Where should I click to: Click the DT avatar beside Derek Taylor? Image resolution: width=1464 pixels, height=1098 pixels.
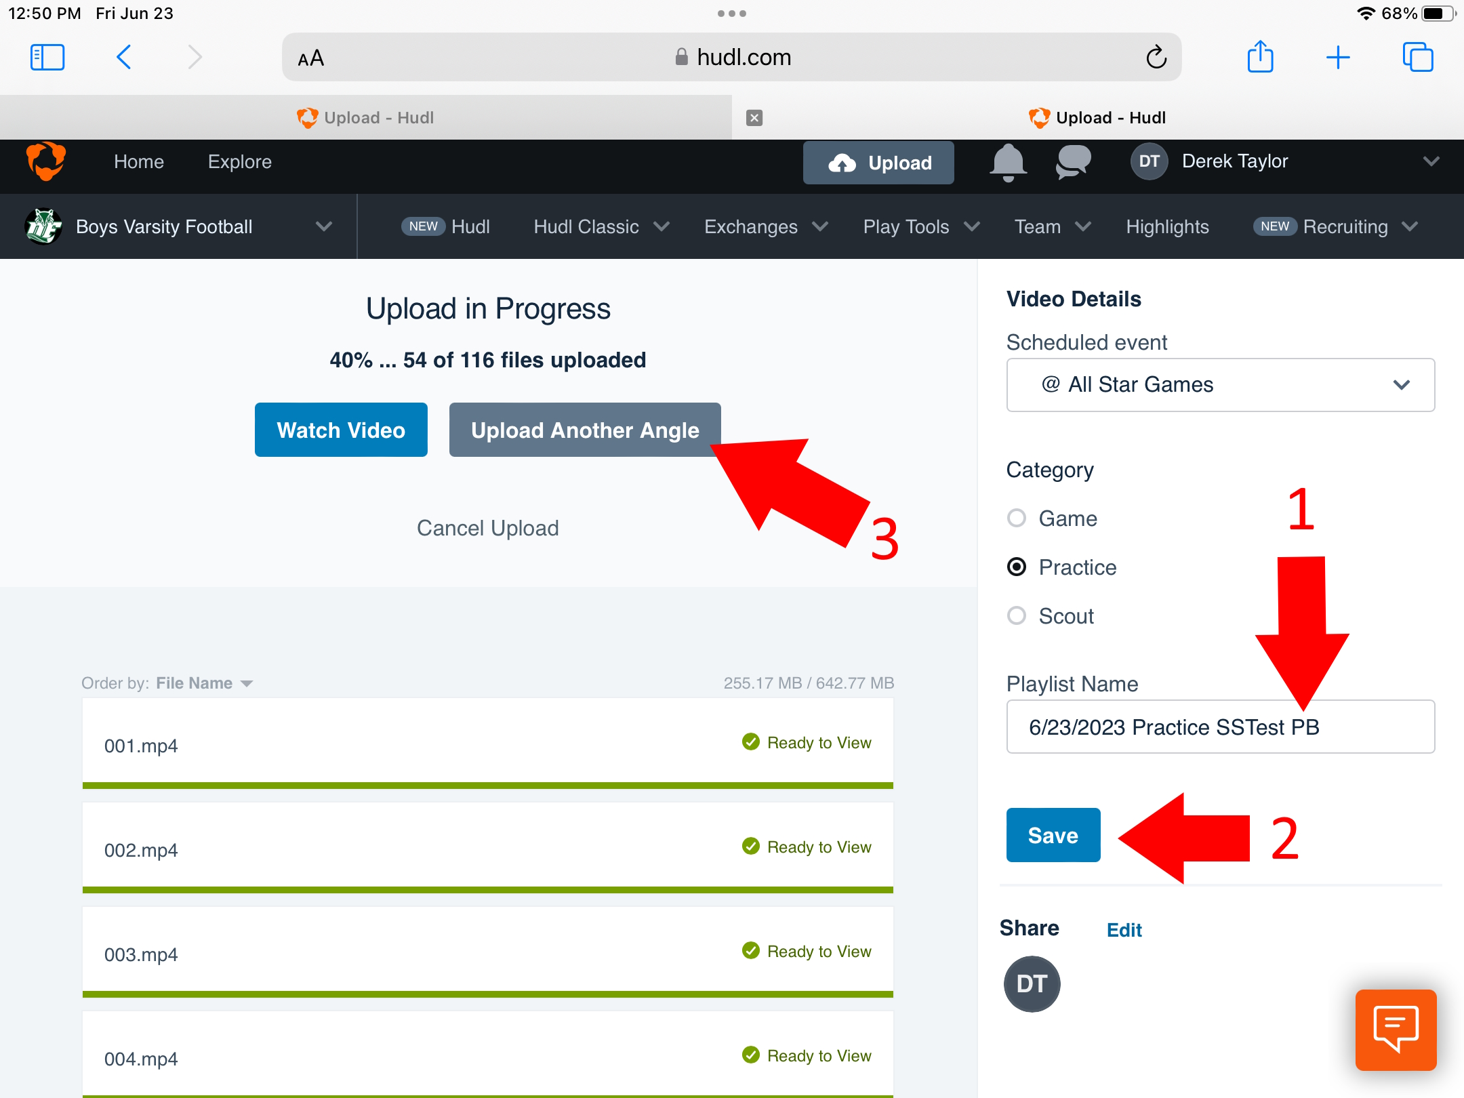coord(1149,161)
